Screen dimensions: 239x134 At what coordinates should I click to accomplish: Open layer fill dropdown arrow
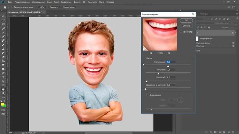tap(236, 27)
